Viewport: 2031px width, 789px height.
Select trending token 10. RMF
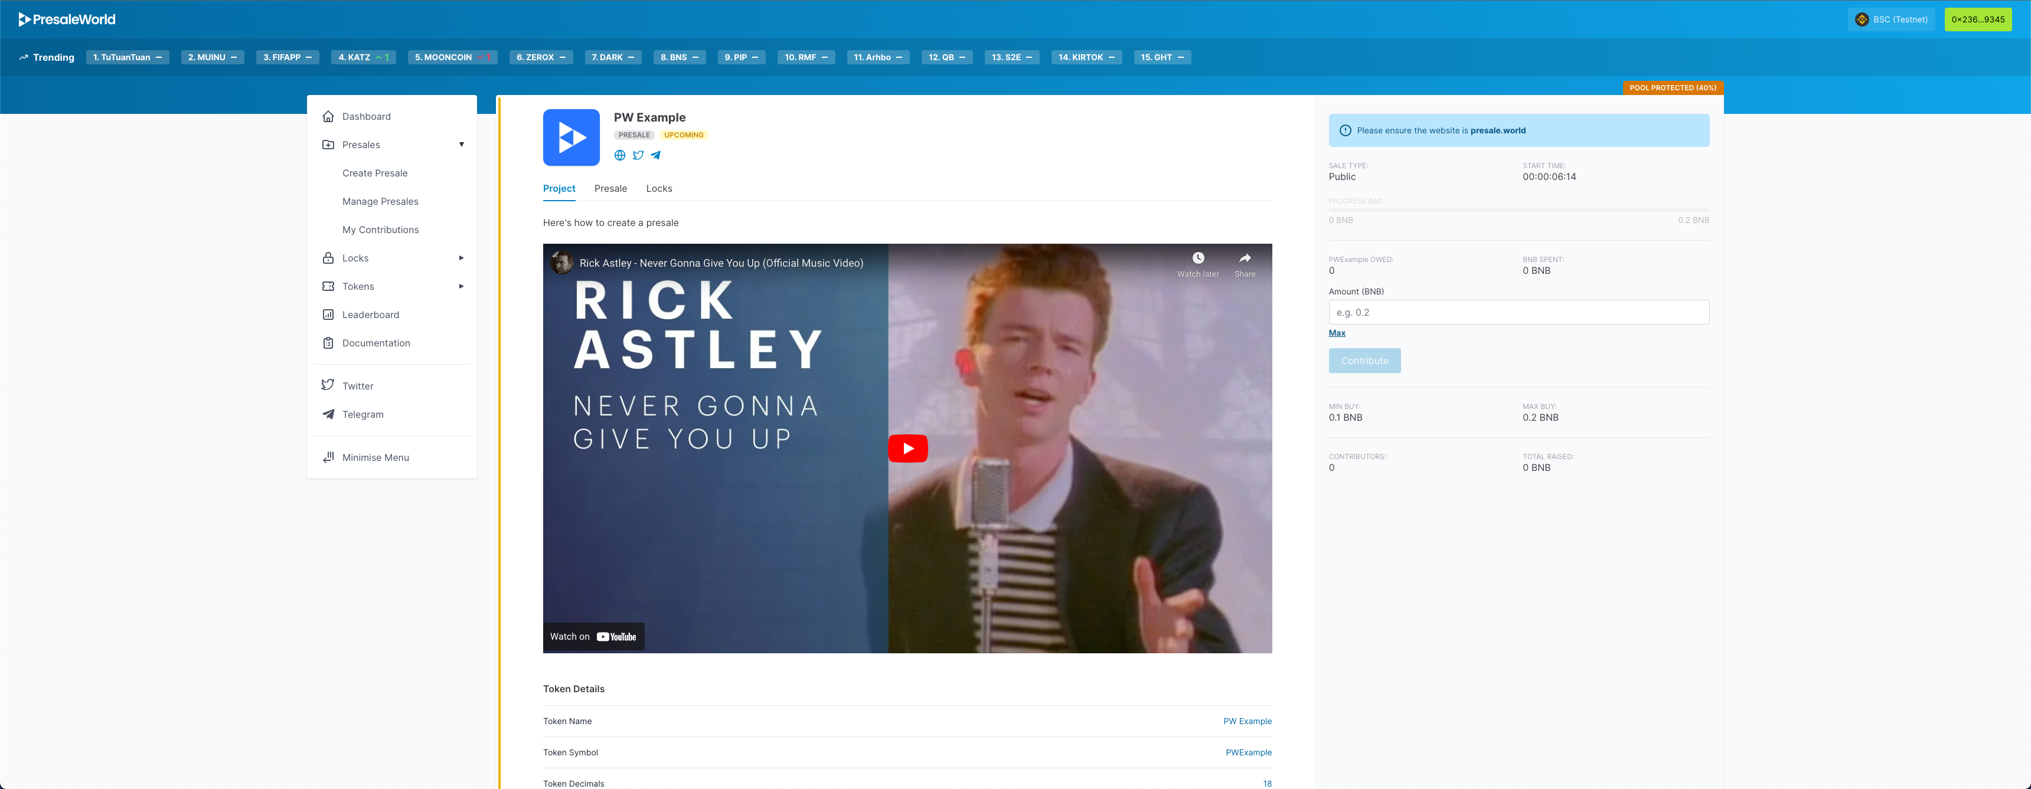806,58
